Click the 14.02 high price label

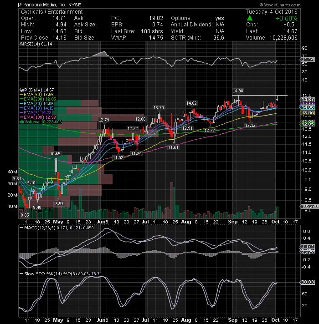pos(191,103)
